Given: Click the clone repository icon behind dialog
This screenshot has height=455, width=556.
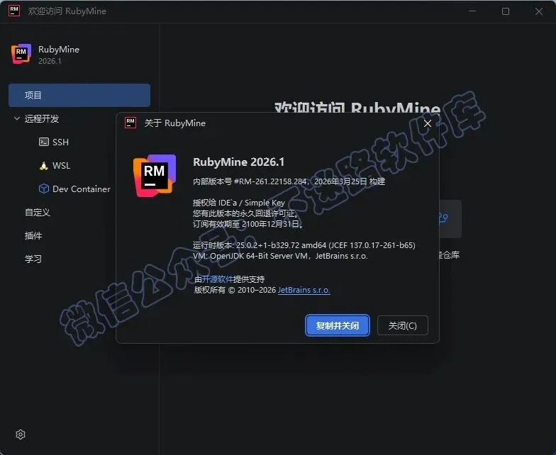Looking at the screenshot, I should [x=443, y=218].
